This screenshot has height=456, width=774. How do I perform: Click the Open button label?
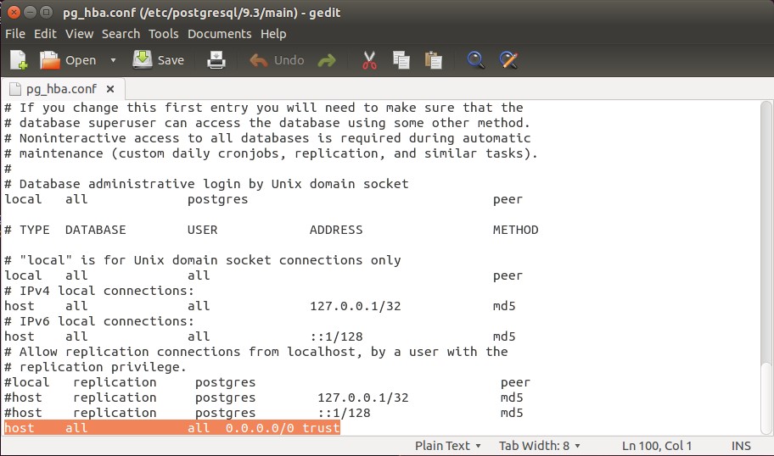(x=81, y=61)
